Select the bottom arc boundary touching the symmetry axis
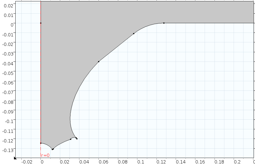255x164 pixels. 48,145
